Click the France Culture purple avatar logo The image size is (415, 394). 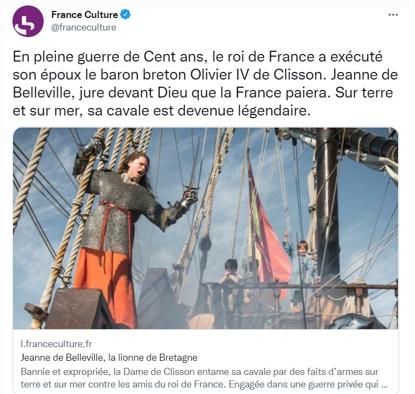point(28,21)
